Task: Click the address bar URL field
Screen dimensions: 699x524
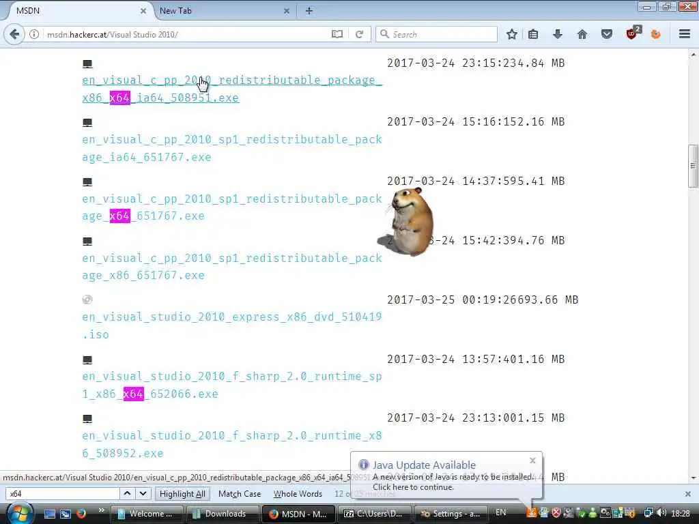Action: (x=187, y=34)
